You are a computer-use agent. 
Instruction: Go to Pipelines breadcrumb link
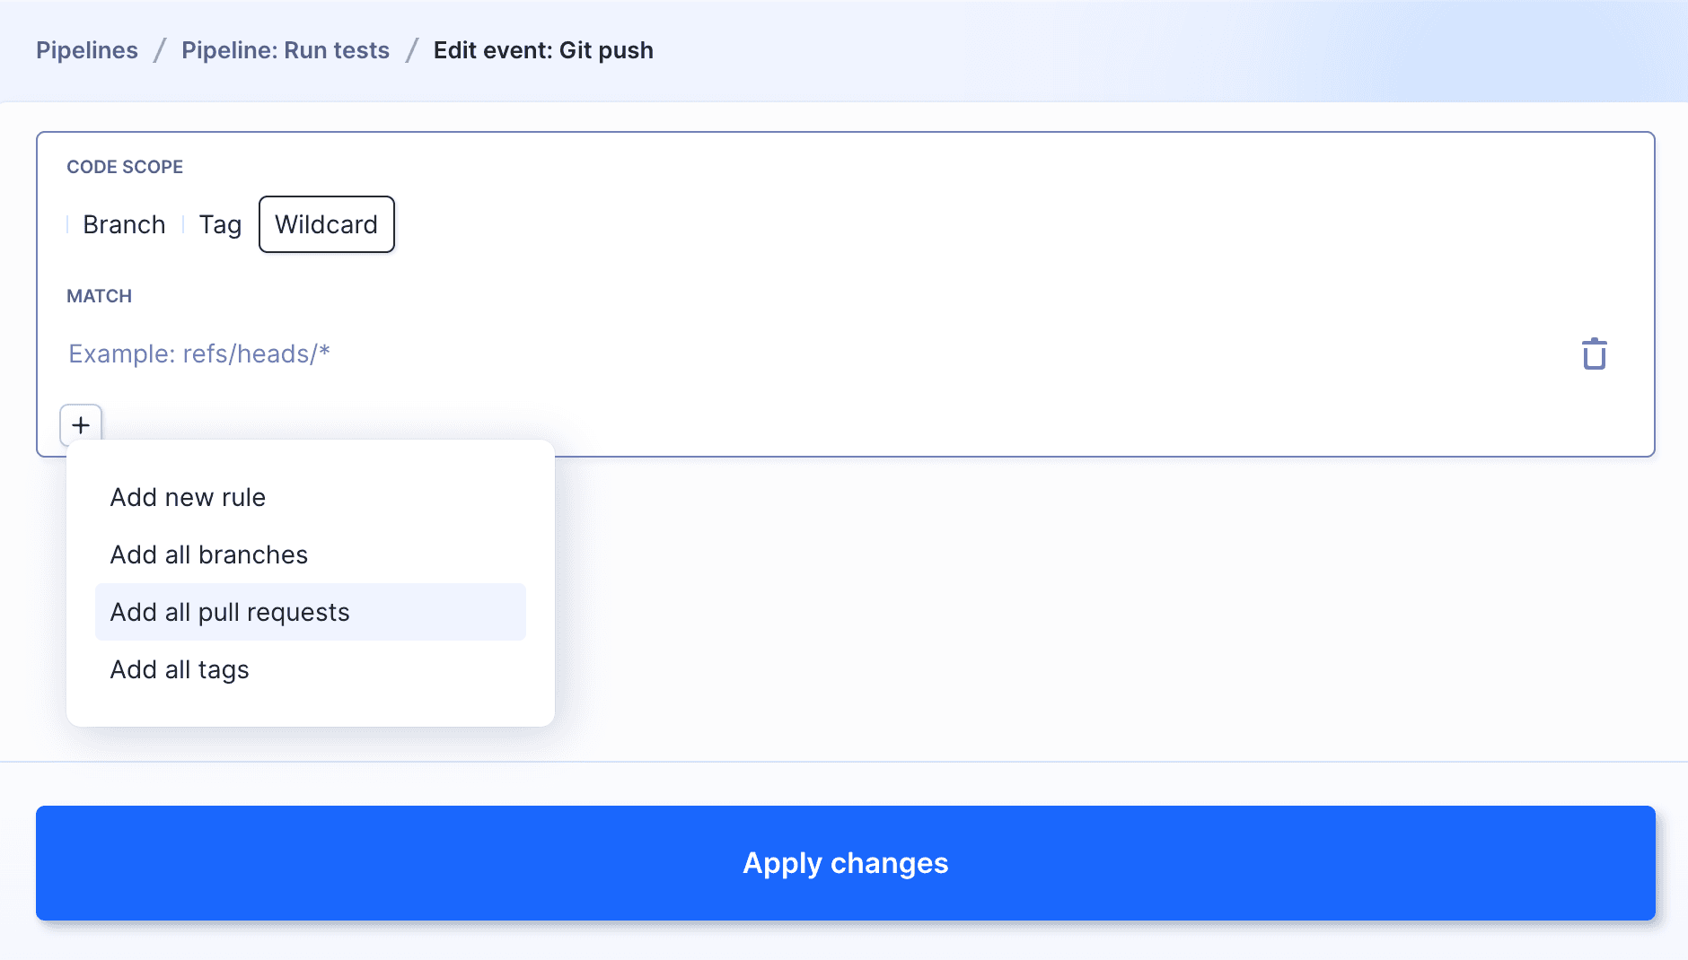coord(87,50)
